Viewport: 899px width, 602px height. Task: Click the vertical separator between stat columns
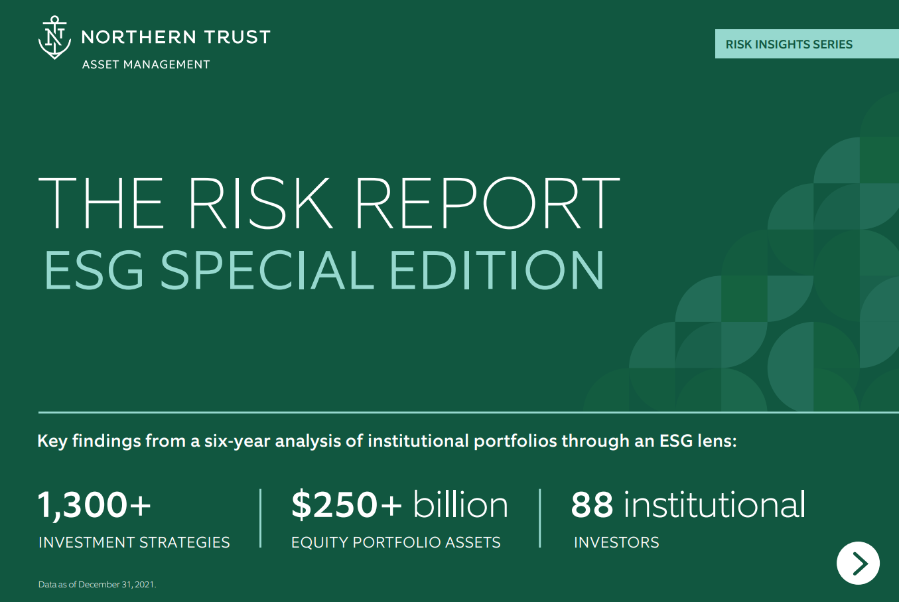[x=260, y=518]
